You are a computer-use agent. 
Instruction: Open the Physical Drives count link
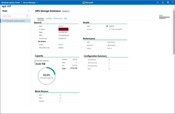coord(109,60)
